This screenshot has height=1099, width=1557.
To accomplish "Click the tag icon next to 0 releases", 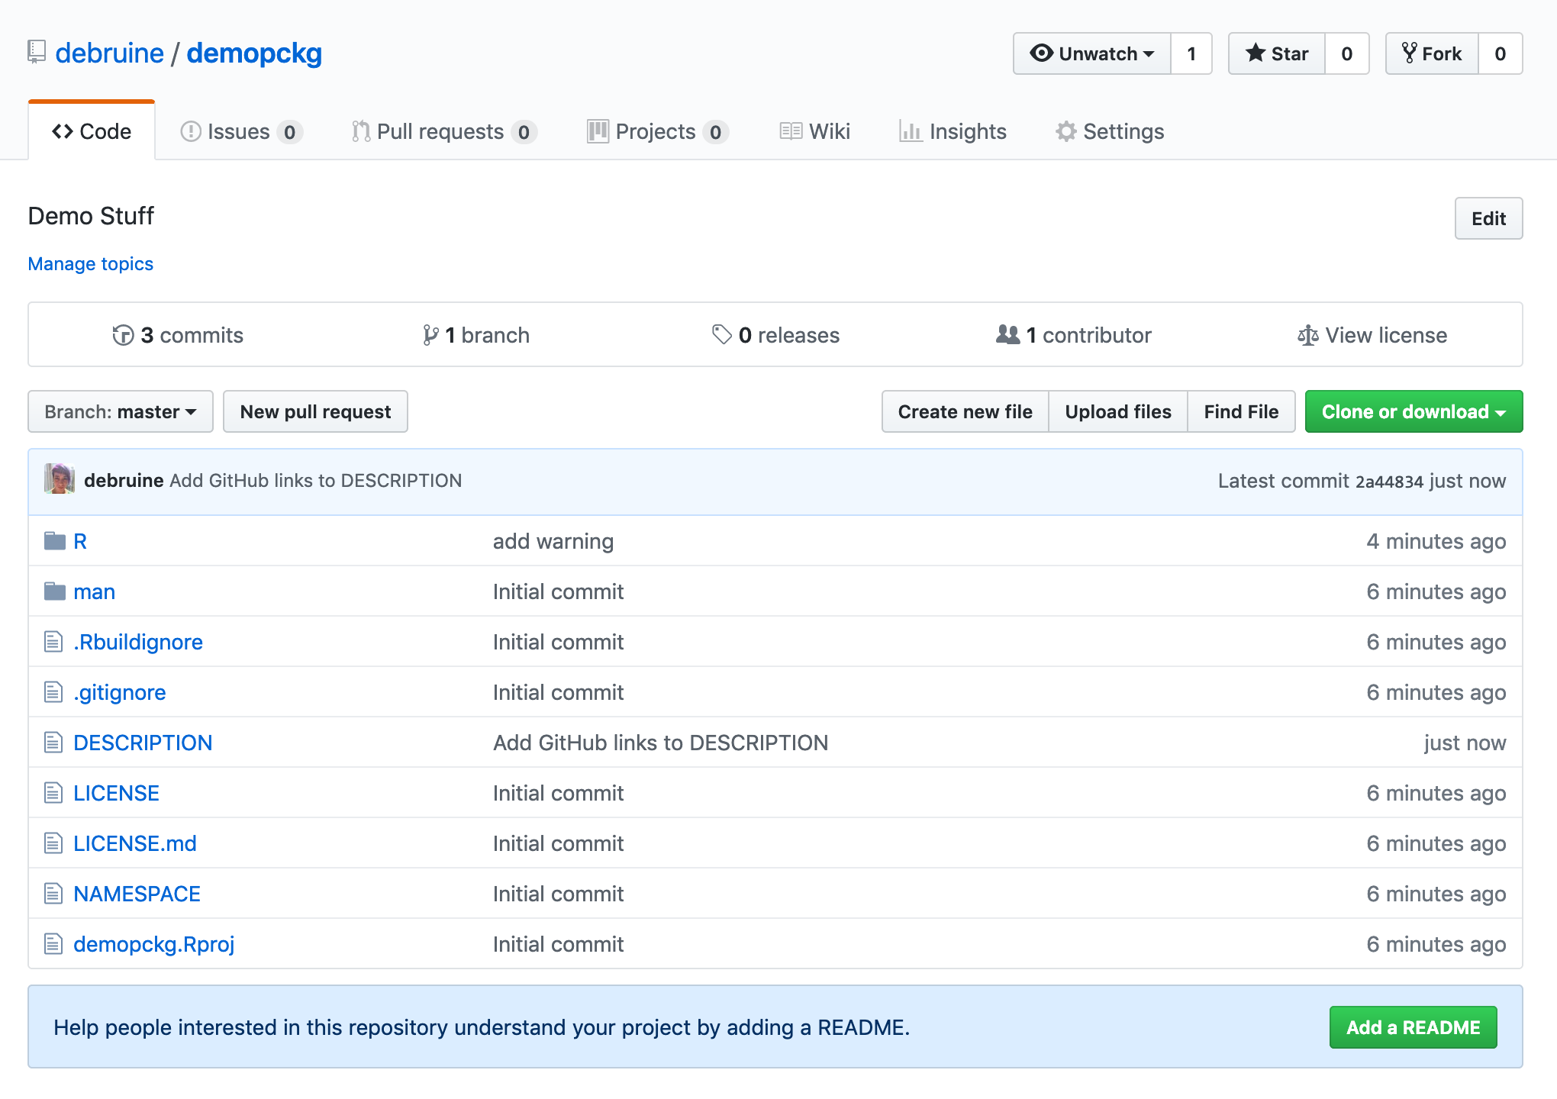I will pos(721,334).
